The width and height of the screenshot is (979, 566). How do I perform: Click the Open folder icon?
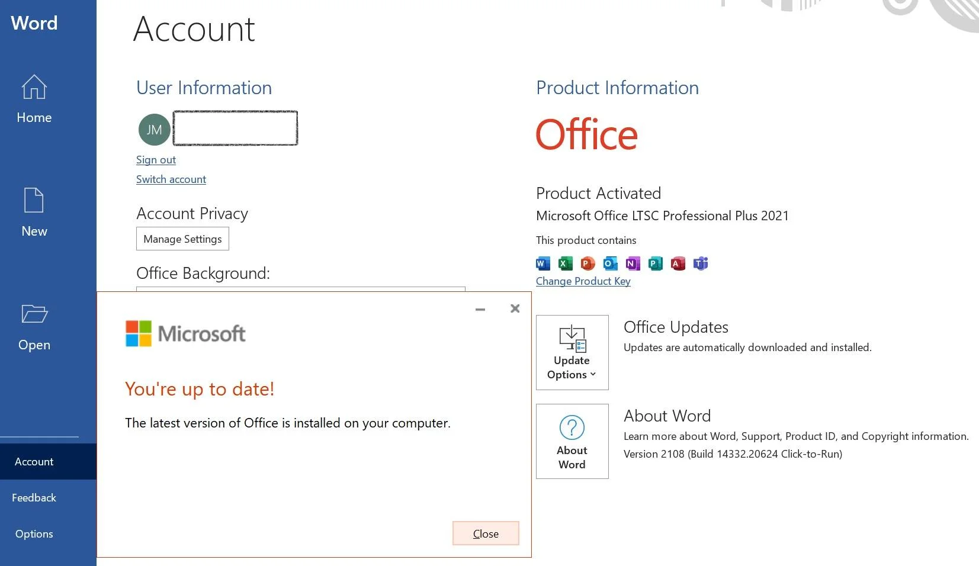[x=34, y=314]
